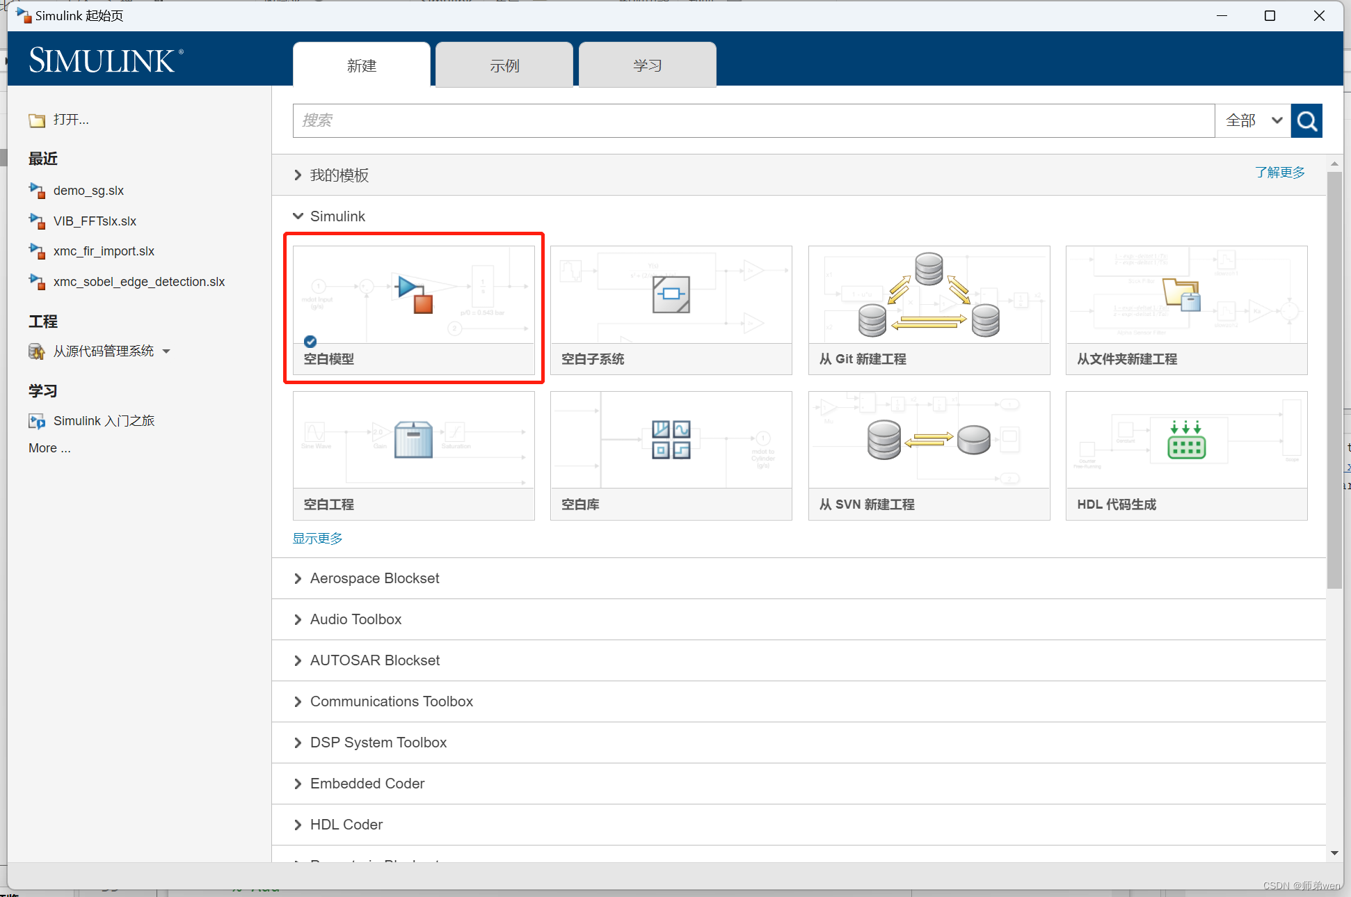
Task: Switch to the 示例 tab
Action: pyautogui.click(x=504, y=65)
